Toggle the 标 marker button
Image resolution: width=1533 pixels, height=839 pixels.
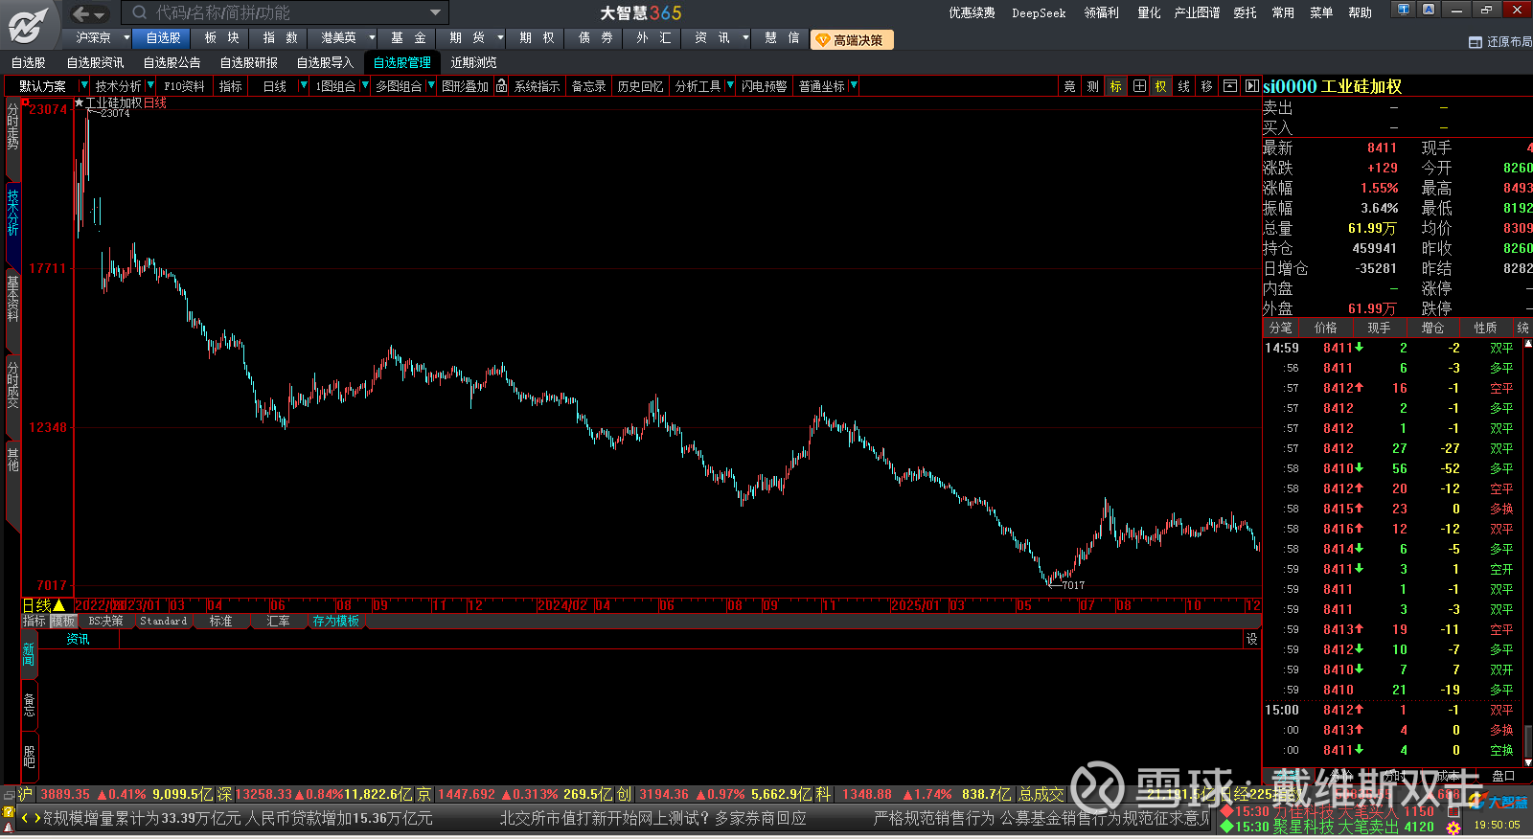coord(1116,86)
